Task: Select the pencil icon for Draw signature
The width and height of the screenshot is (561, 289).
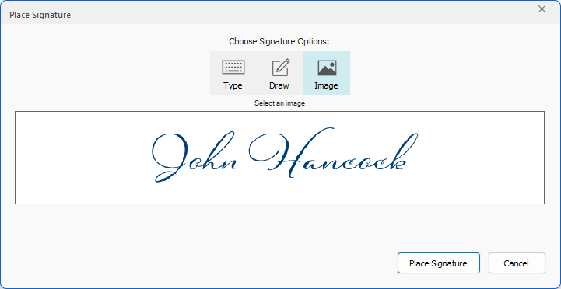Action: tap(280, 67)
